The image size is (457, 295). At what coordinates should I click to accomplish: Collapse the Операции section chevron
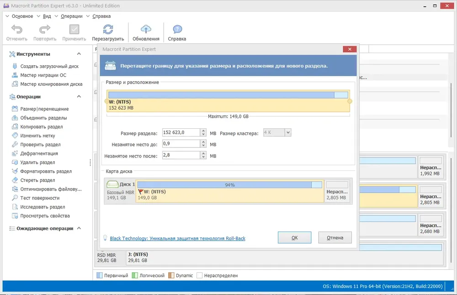pos(79,96)
